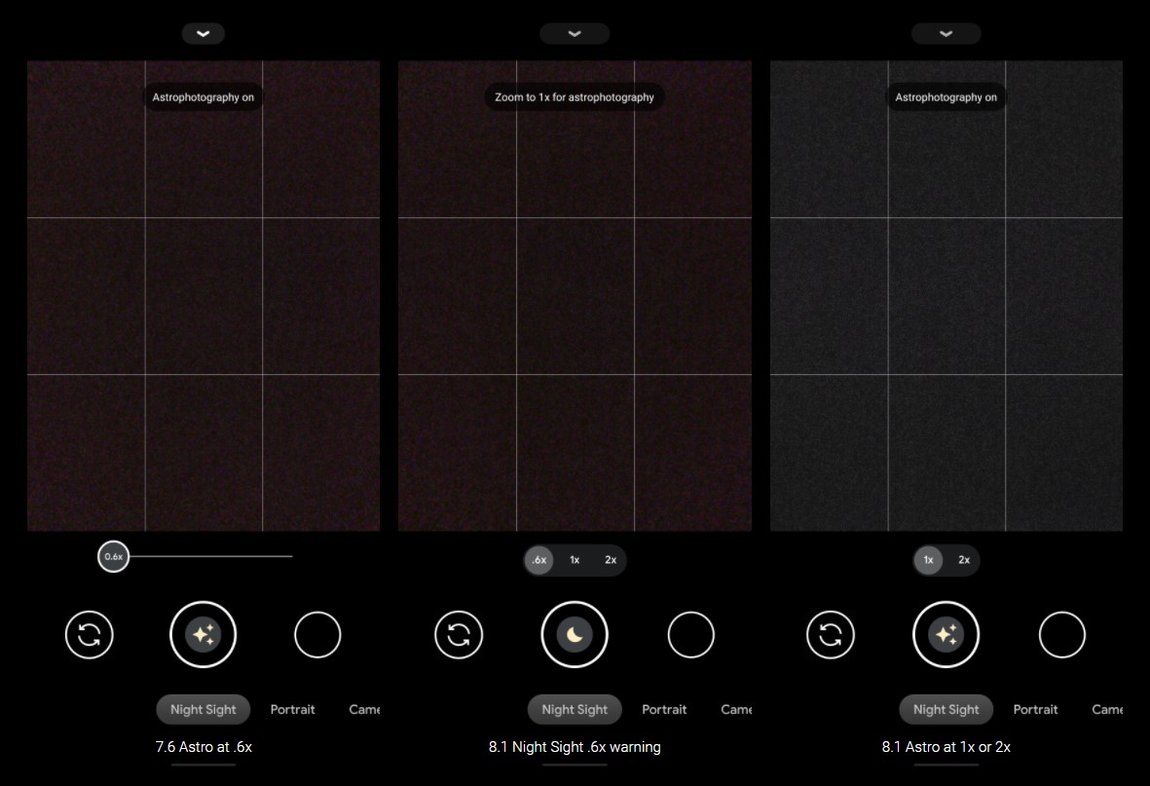Tap the astro shutter button in 7.6 screenshot
The height and width of the screenshot is (786, 1150).
coord(203,635)
